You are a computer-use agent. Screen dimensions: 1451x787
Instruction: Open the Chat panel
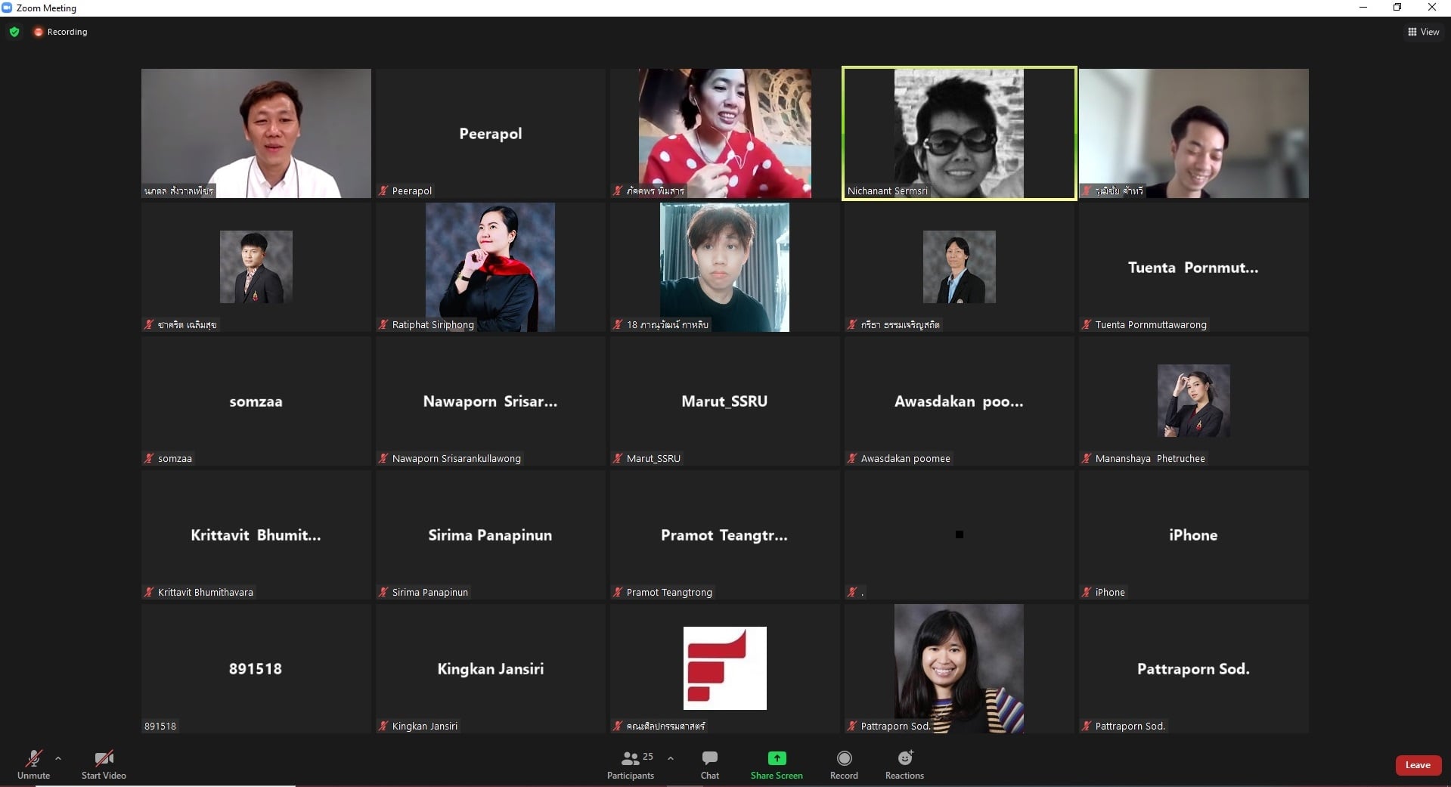tap(709, 764)
